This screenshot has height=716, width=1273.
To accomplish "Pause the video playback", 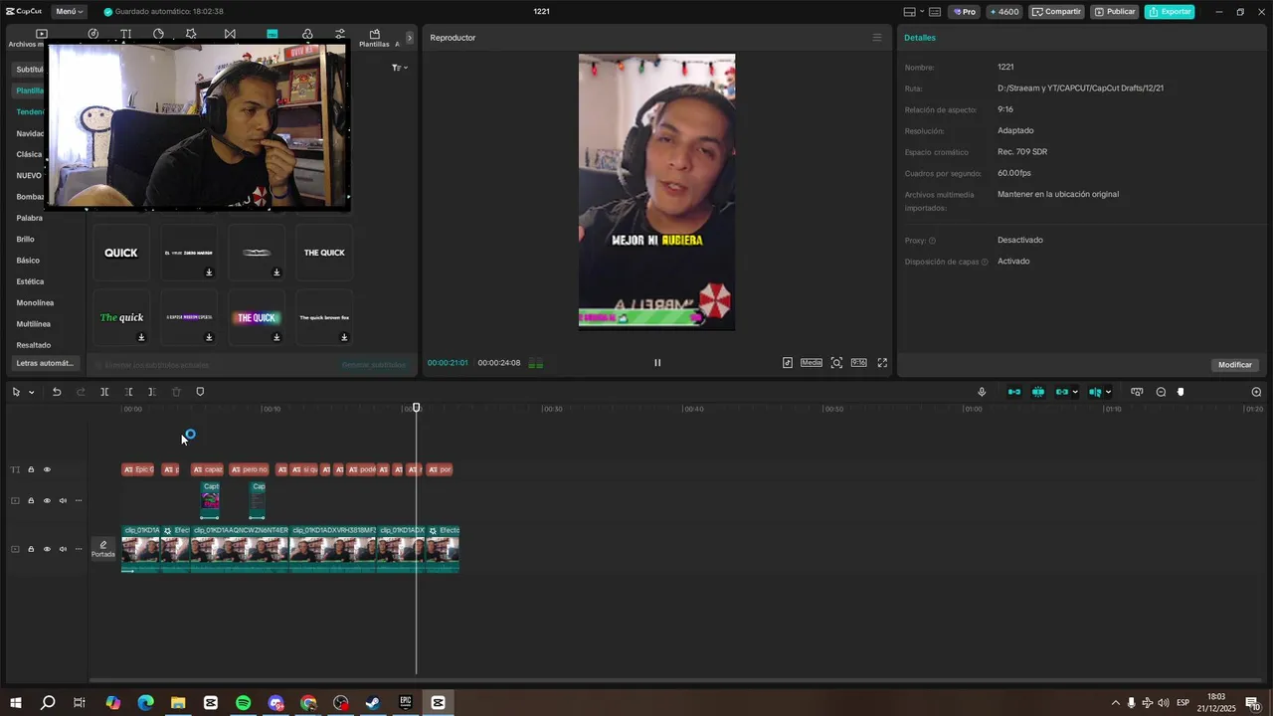I will coord(657,363).
